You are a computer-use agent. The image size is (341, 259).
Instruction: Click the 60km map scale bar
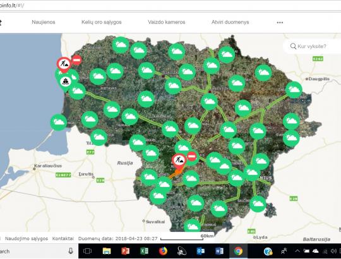click(182, 238)
